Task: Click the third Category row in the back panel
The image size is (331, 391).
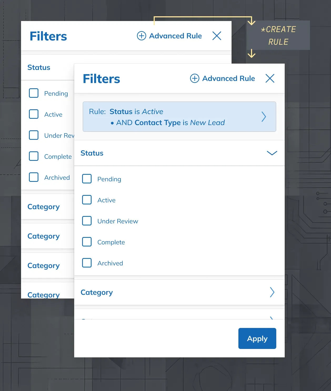Action: 48,266
